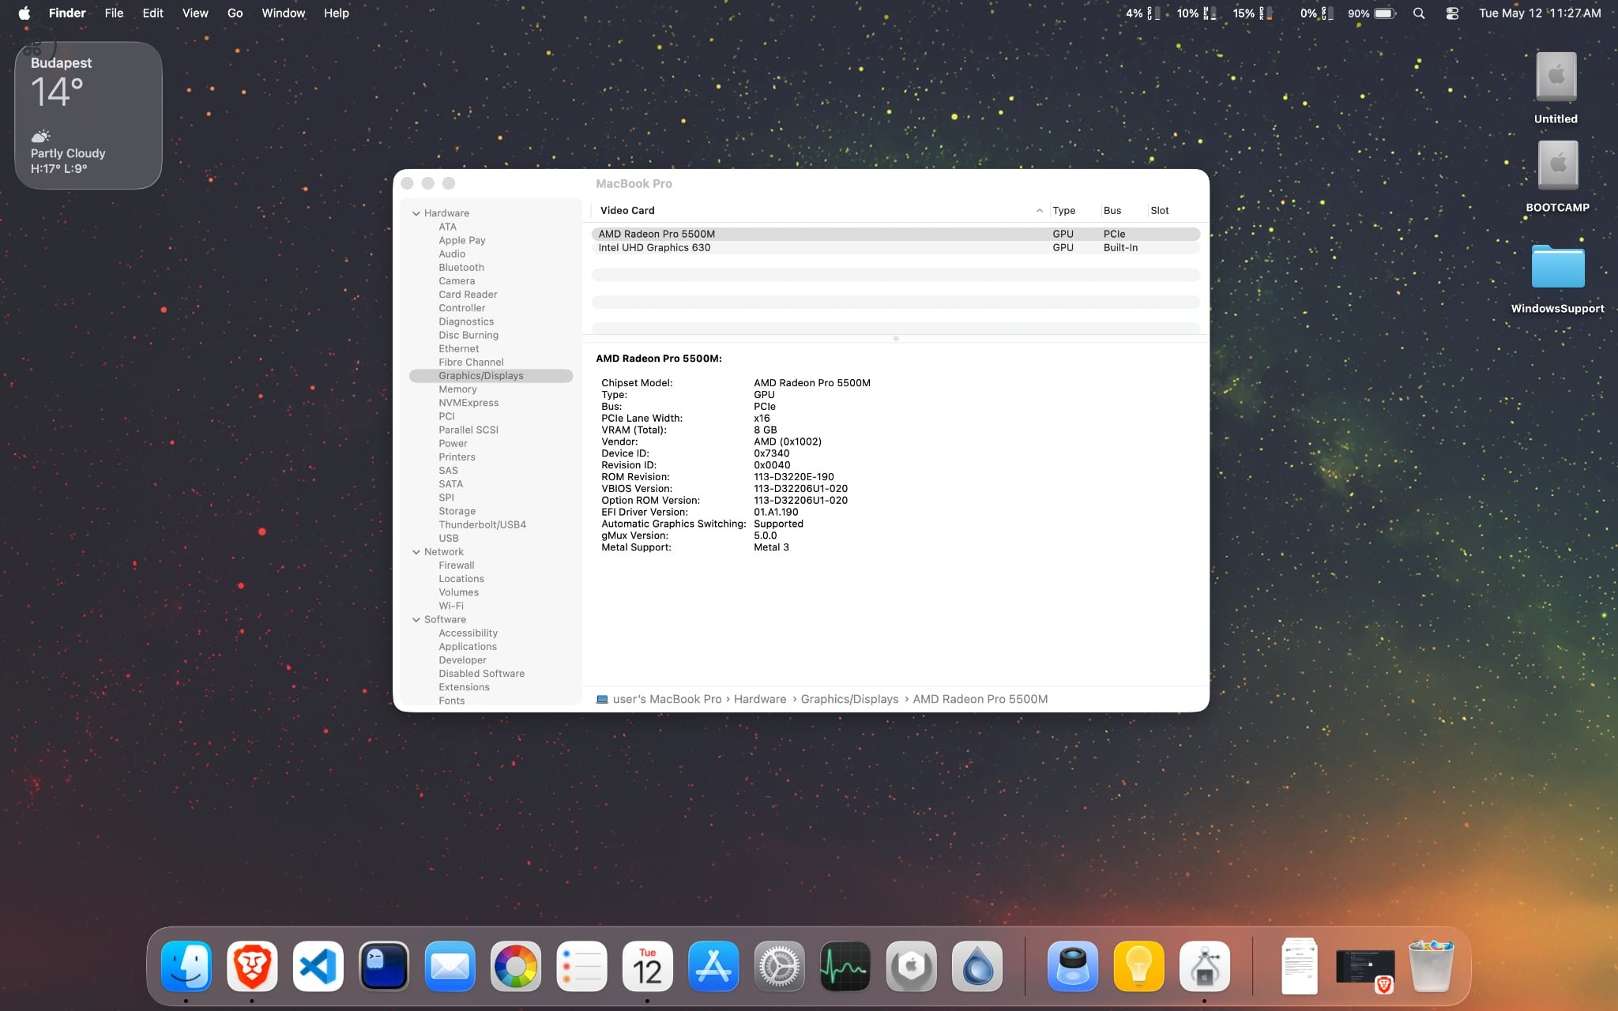Open the Finder menu
The height and width of the screenshot is (1011, 1618).
coord(67,13)
